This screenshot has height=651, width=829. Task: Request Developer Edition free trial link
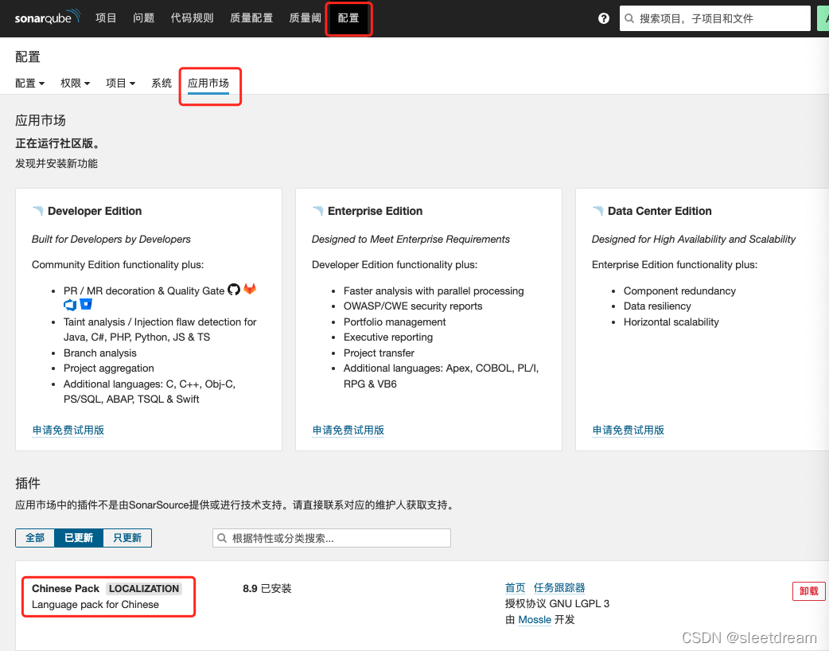point(68,430)
